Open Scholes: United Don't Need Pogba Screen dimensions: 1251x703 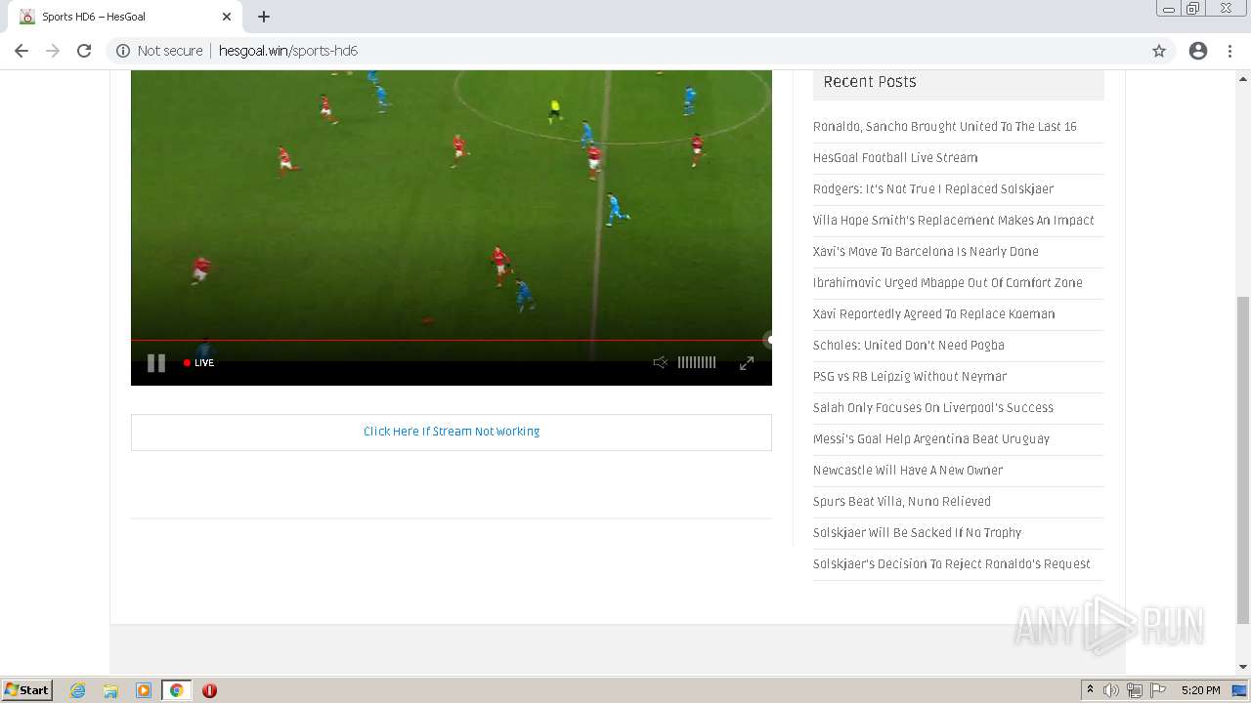[908, 346]
